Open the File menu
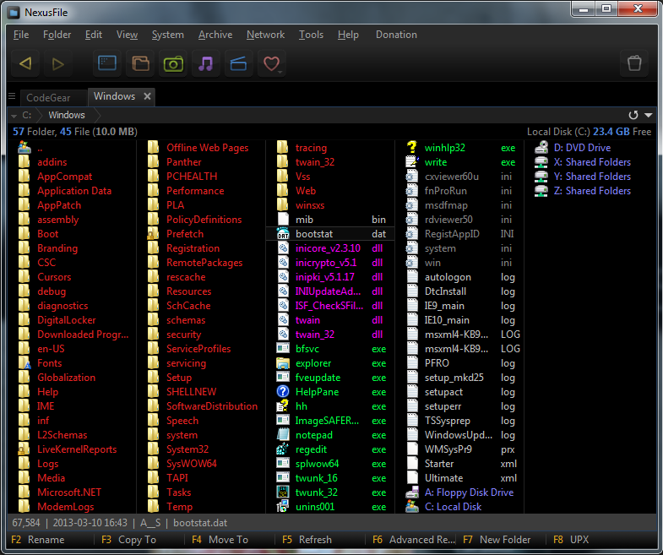This screenshot has height=555, width=663. (21, 35)
